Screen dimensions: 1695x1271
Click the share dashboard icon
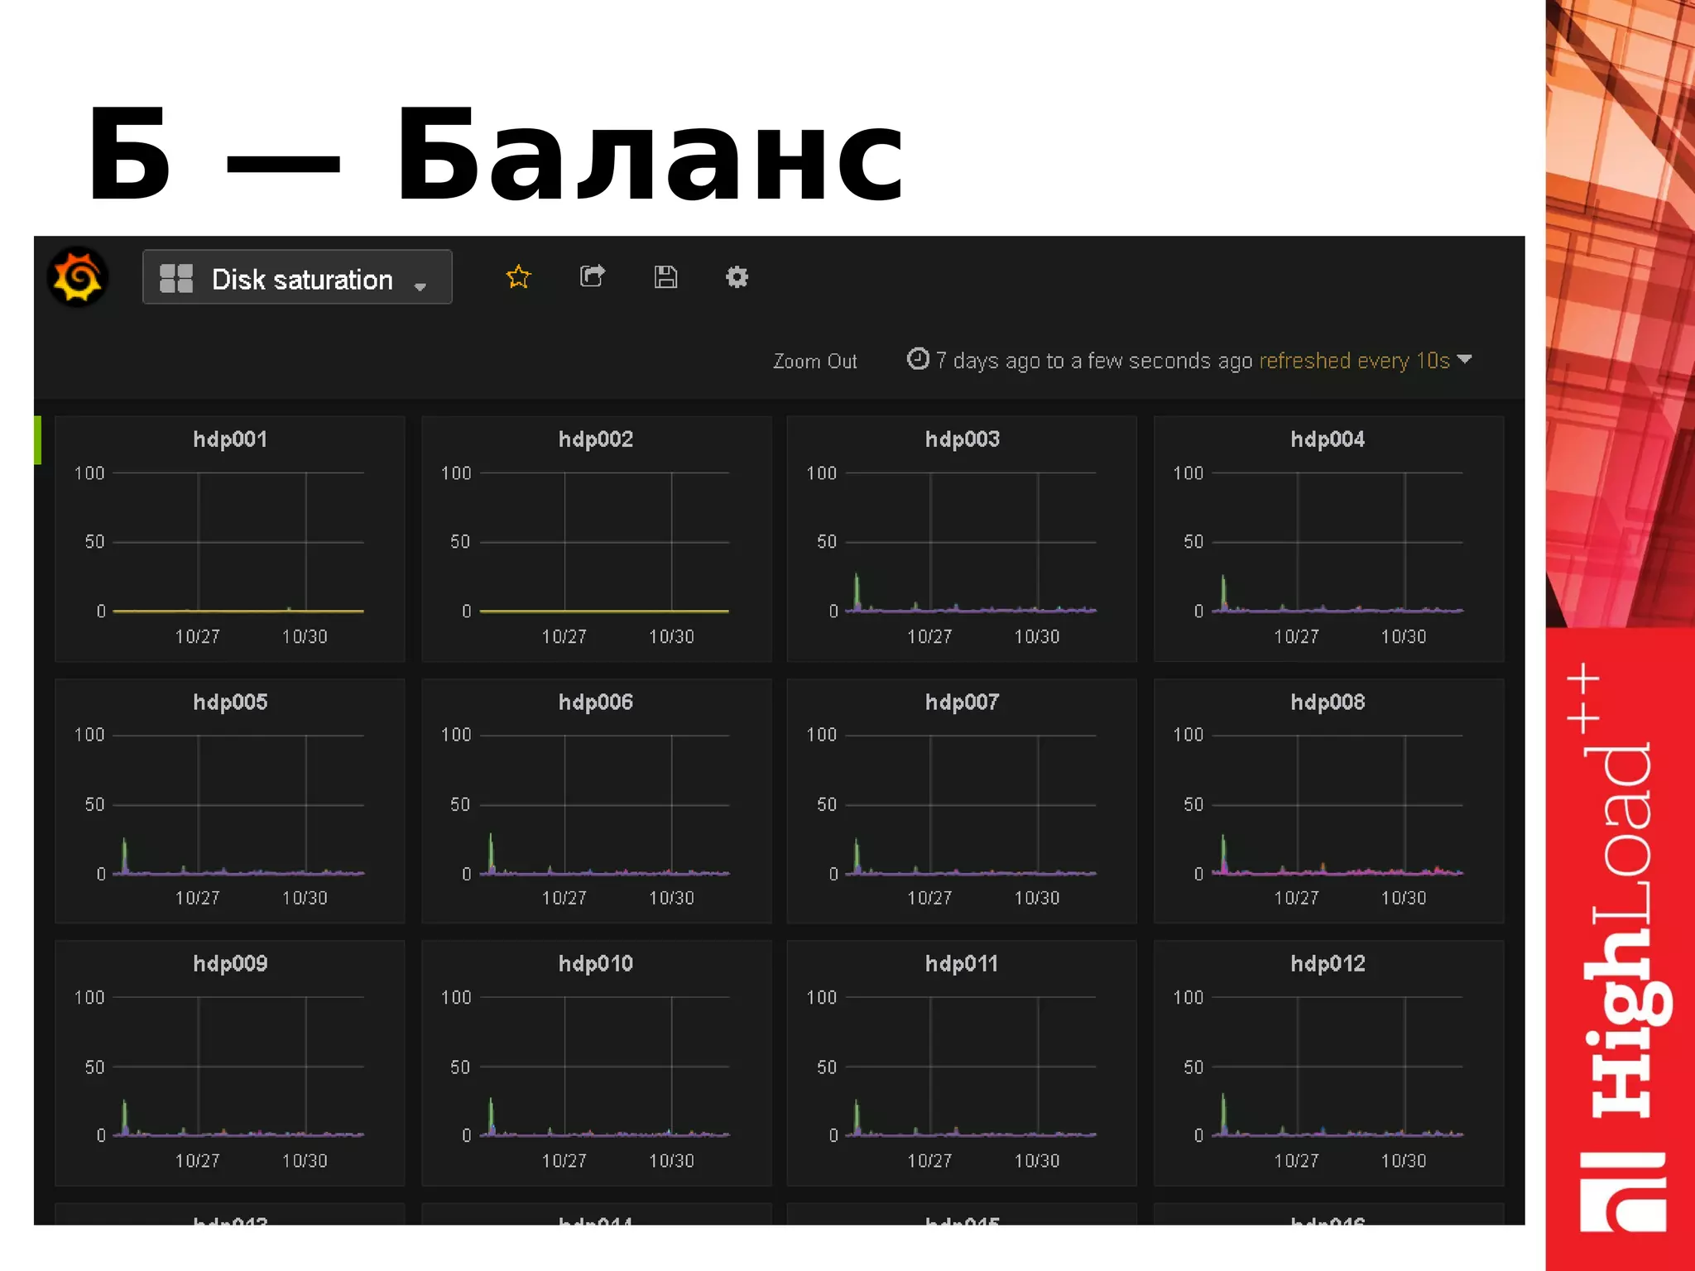[593, 276]
